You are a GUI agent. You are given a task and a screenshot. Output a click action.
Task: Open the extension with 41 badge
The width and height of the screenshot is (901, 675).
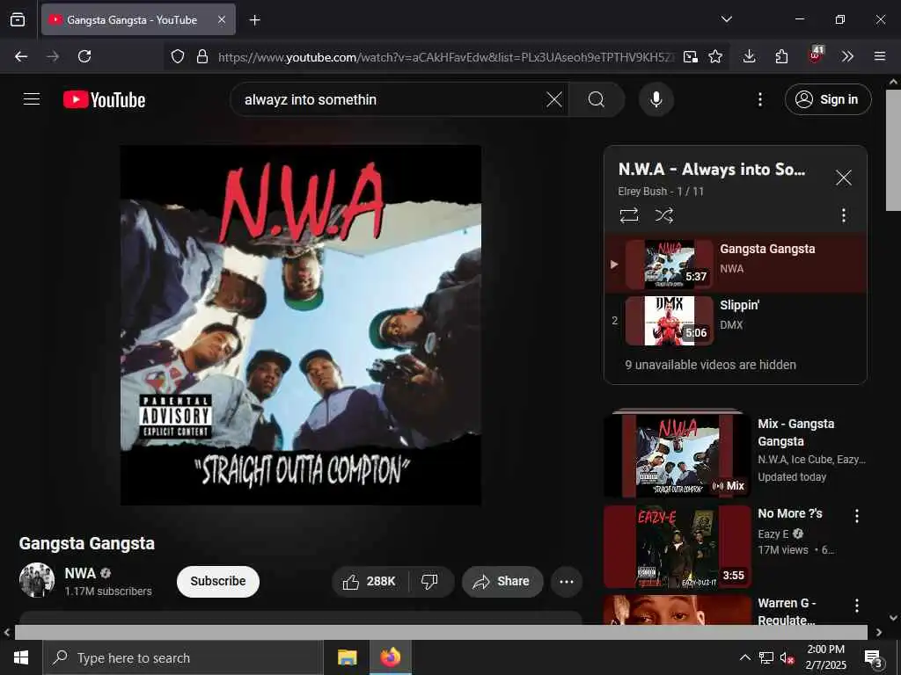[815, 55]
